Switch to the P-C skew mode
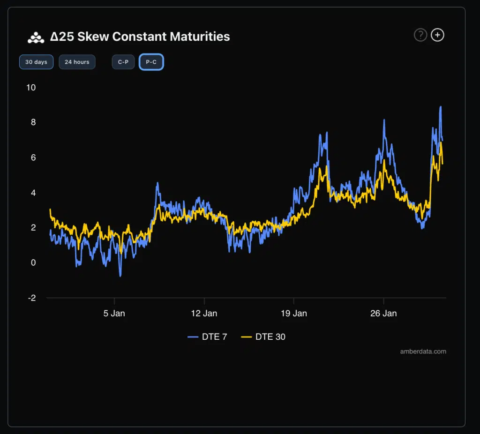 point(151,62)
